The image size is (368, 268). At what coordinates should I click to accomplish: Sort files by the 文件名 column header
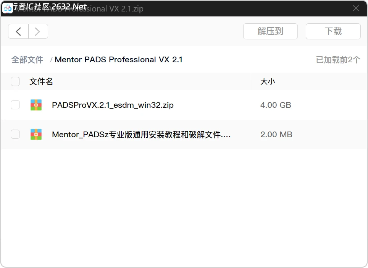coord(41,81)
